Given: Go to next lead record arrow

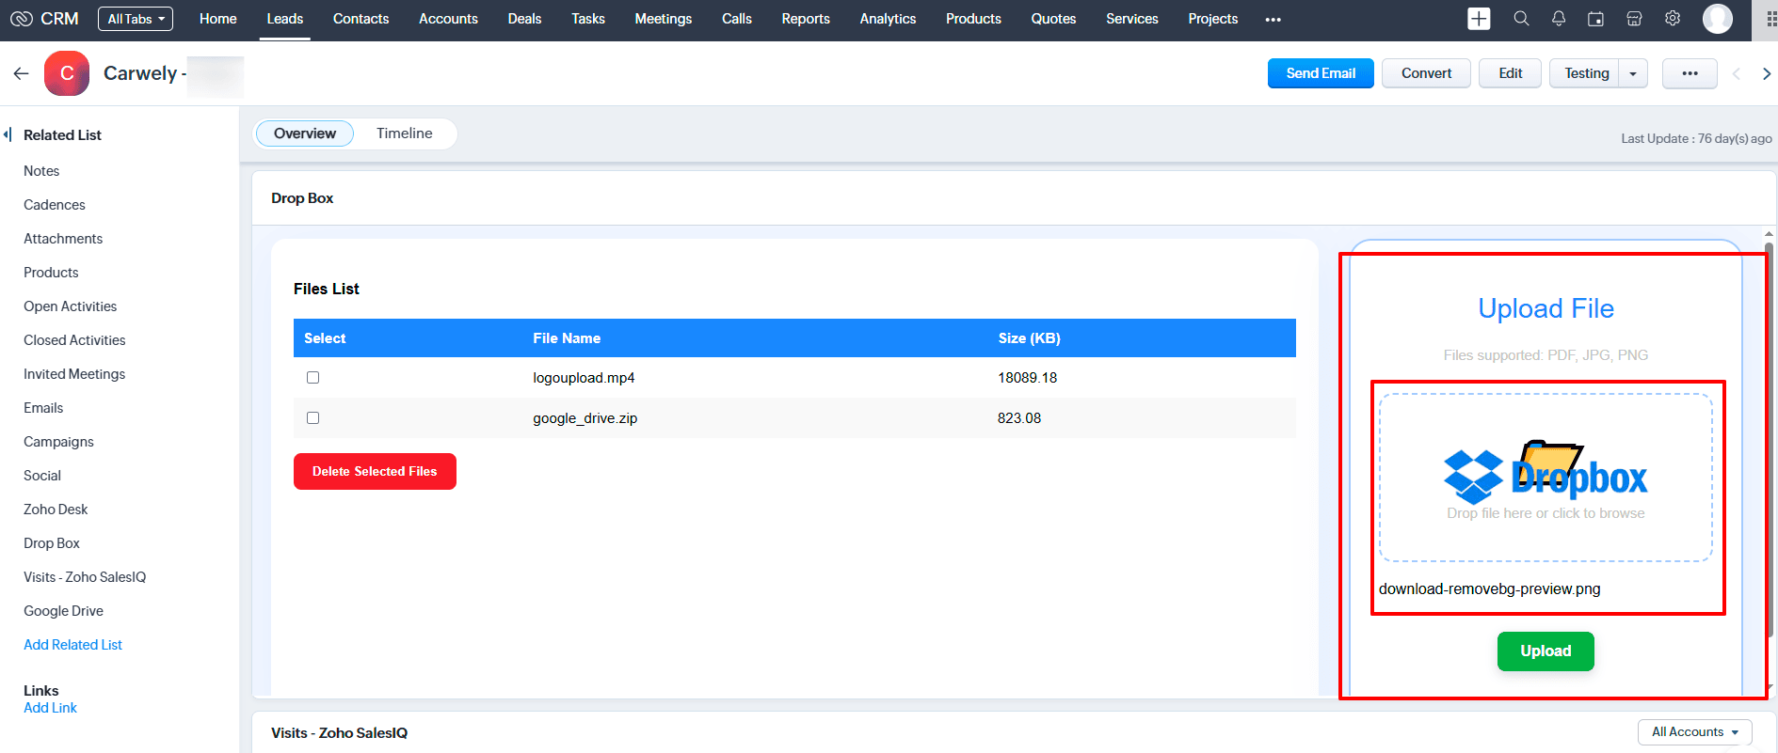Looking at the screenshot, I should click(1766, 73).
